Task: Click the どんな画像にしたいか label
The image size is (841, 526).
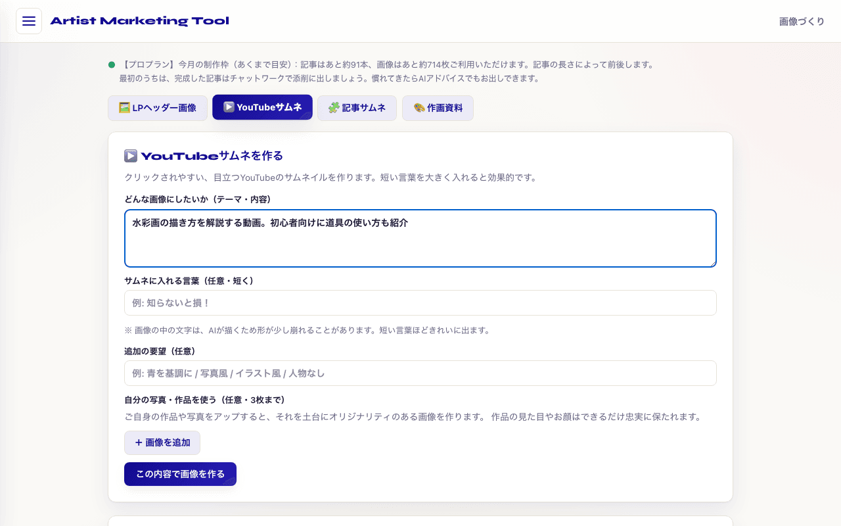Action: 198,199
